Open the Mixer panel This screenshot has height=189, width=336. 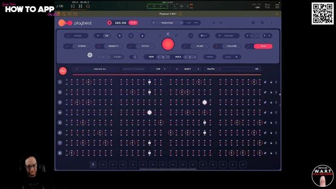click(76, 36)
